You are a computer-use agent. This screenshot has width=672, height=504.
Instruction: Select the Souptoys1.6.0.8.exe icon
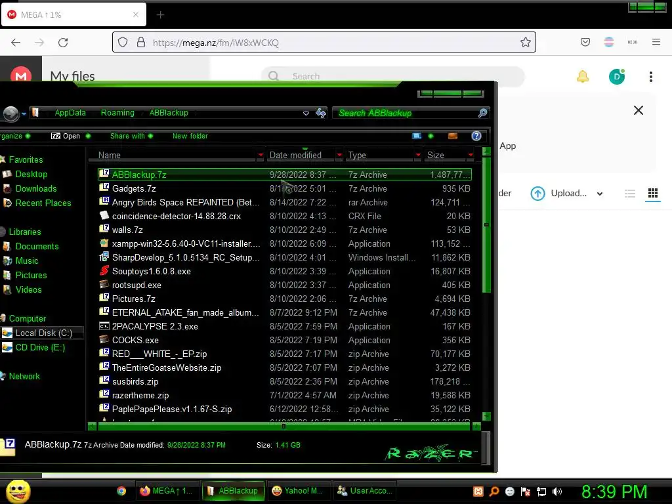[104, 270]
